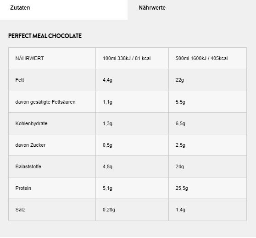Click the Perfect Meal Chocolate heading
This screenshot has height=238, width=256.
point(45,36)
